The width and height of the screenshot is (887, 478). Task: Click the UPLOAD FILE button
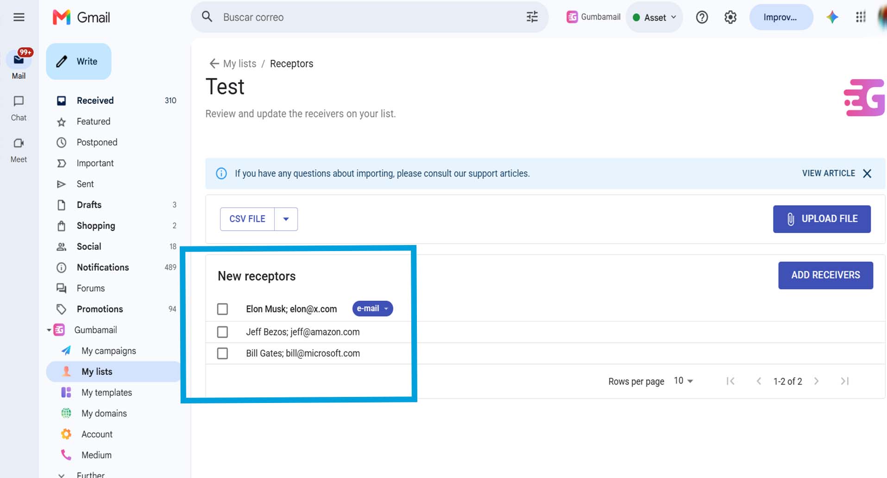[822, 219]
